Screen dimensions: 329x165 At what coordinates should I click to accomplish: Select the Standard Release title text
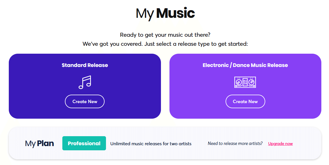(x=85, y=65)
